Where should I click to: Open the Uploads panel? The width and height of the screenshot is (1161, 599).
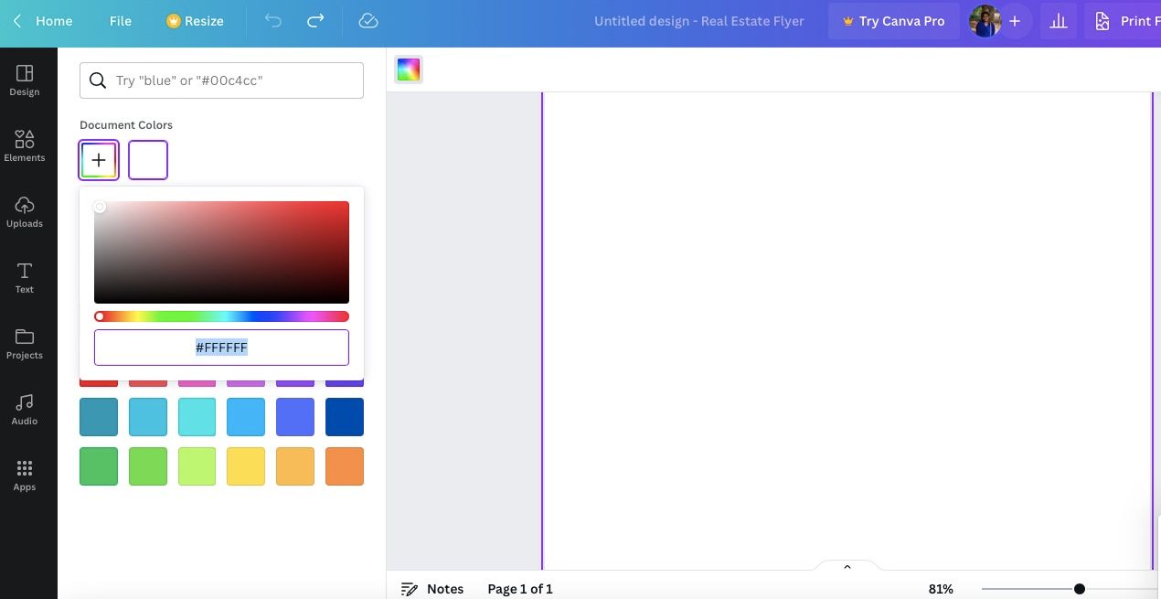(x=24, y=212)
